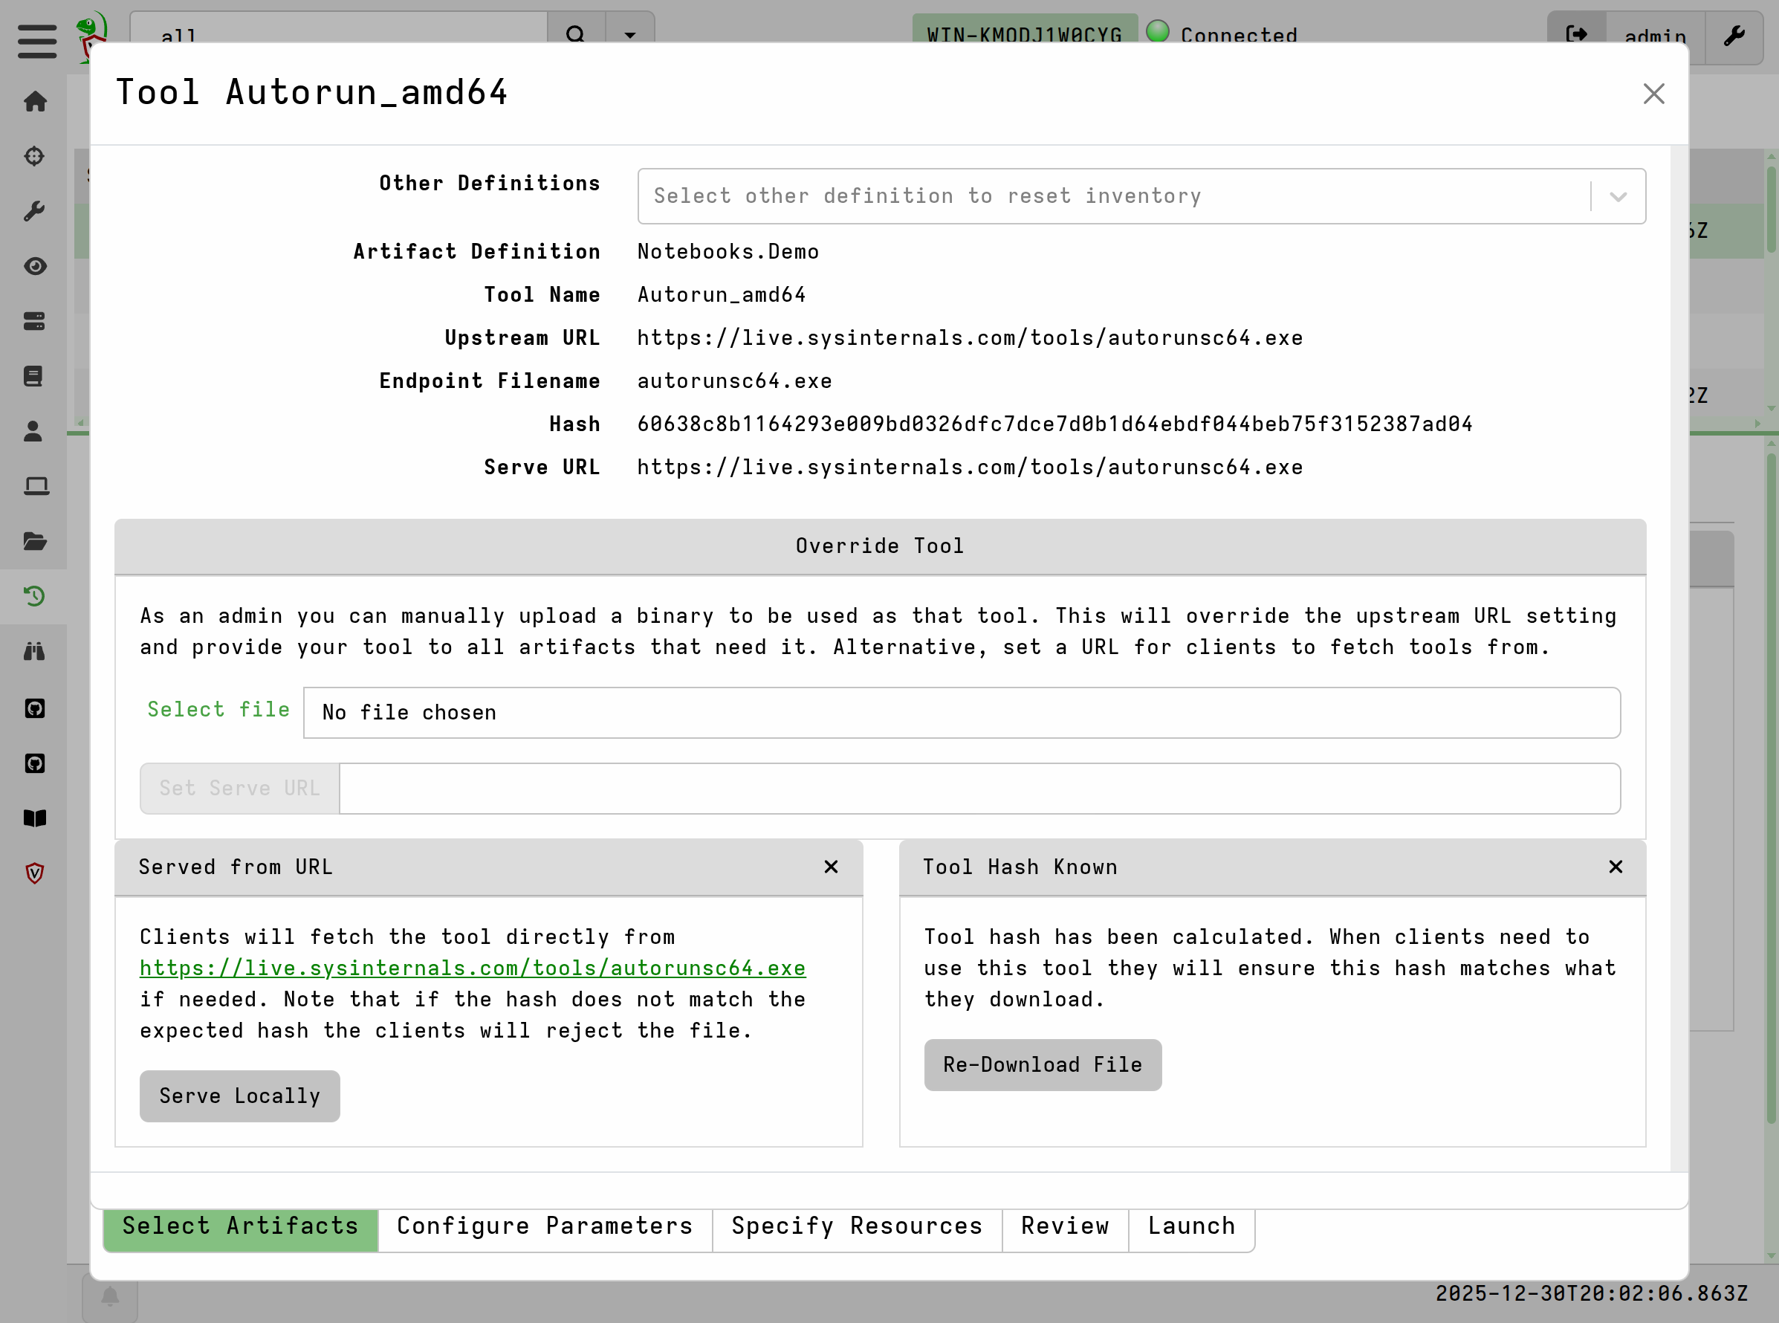Open the Server Events book icon
The width and height of the screenshot is (1779, 1323).
(x=34, y=375)
